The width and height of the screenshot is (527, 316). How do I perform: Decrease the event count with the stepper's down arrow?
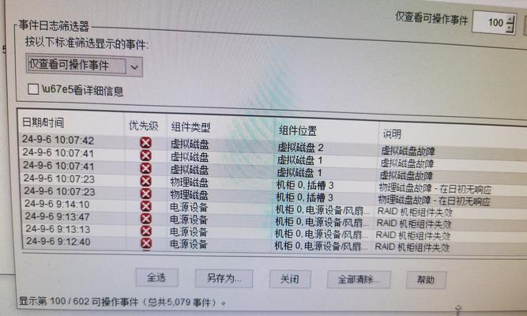coord(510,28)
